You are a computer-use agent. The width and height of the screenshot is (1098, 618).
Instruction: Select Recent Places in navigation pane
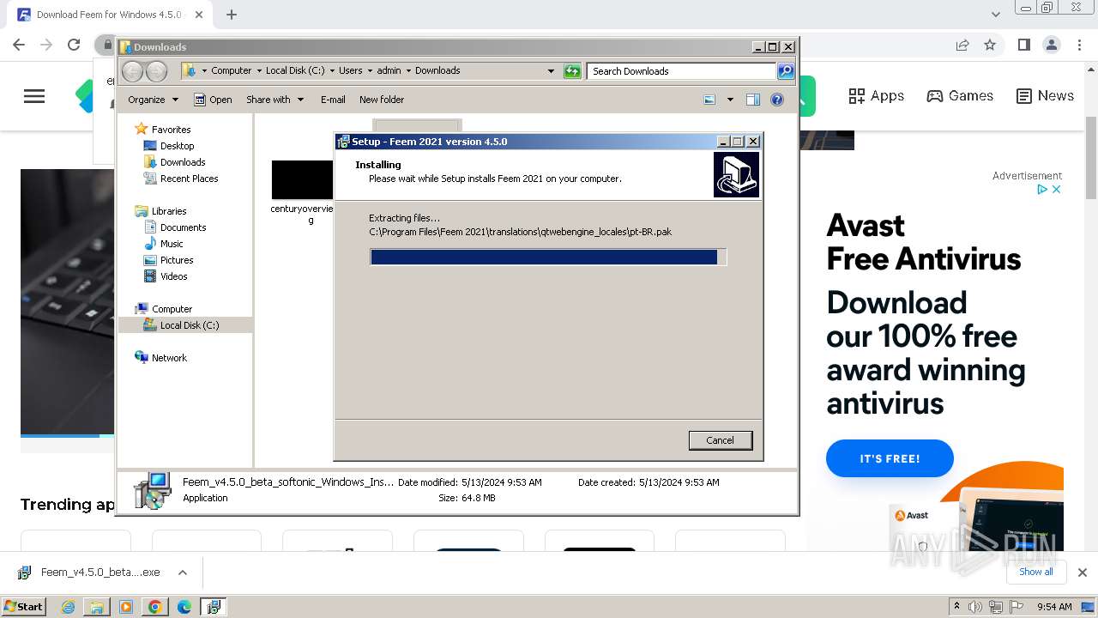[189, 179]
